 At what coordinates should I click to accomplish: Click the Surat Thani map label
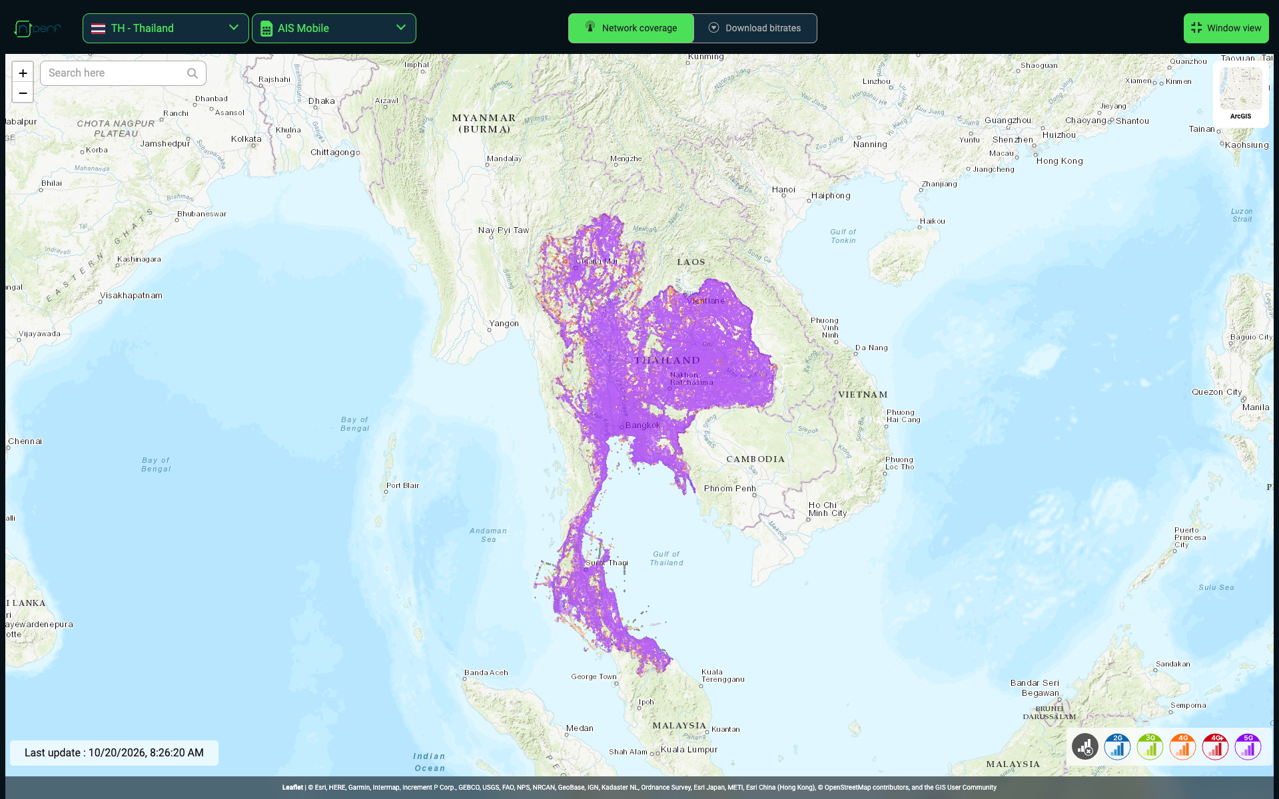607,563
